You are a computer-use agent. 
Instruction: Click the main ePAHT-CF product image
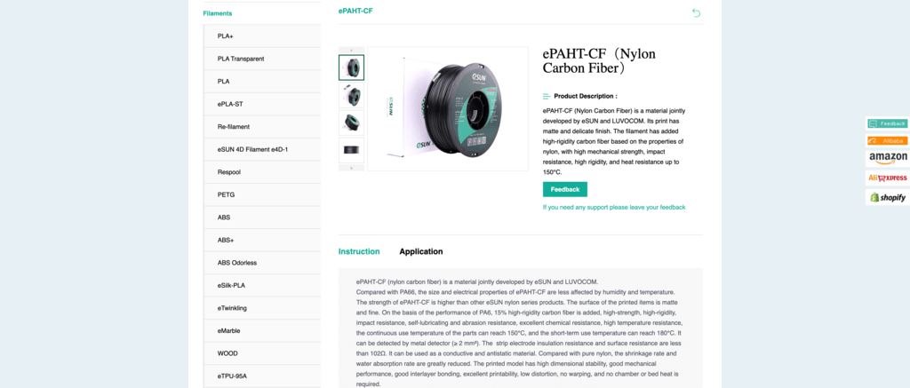(x=448, y=109)
